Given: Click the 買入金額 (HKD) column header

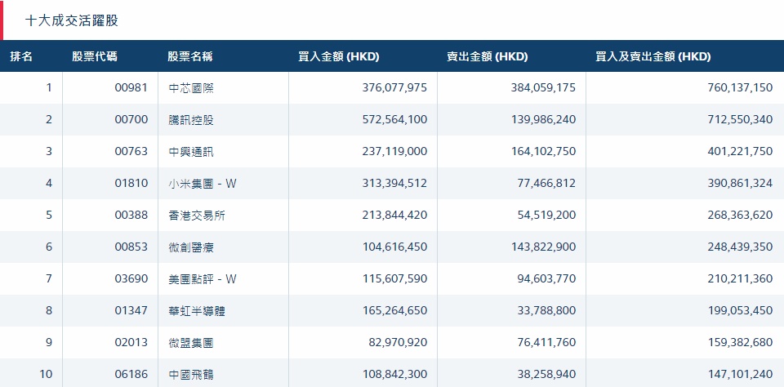Looking at the screenshot, I should [338, 56].
